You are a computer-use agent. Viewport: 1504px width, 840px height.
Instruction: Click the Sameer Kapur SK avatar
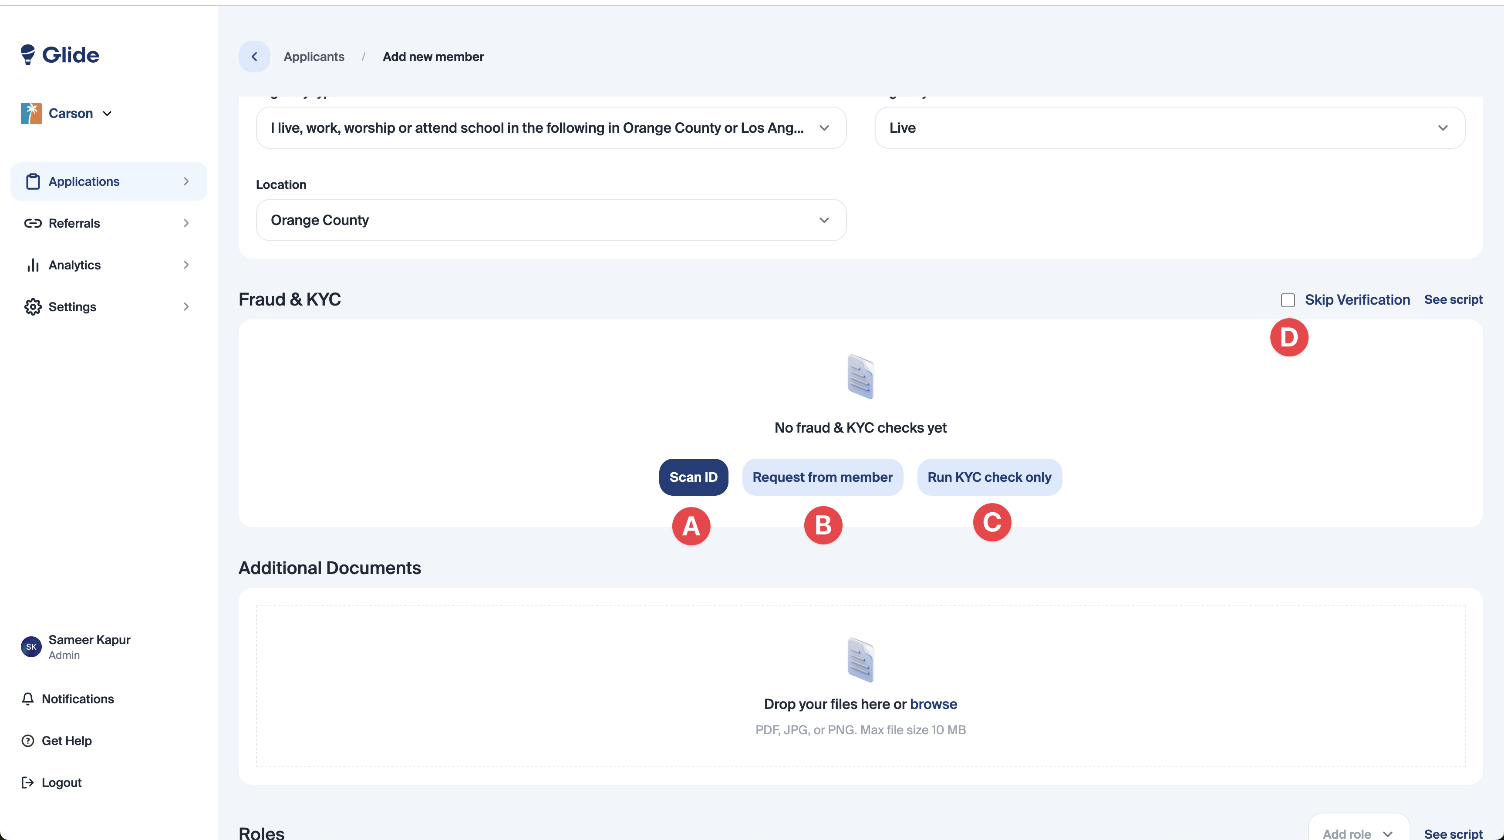pos(31,647)
